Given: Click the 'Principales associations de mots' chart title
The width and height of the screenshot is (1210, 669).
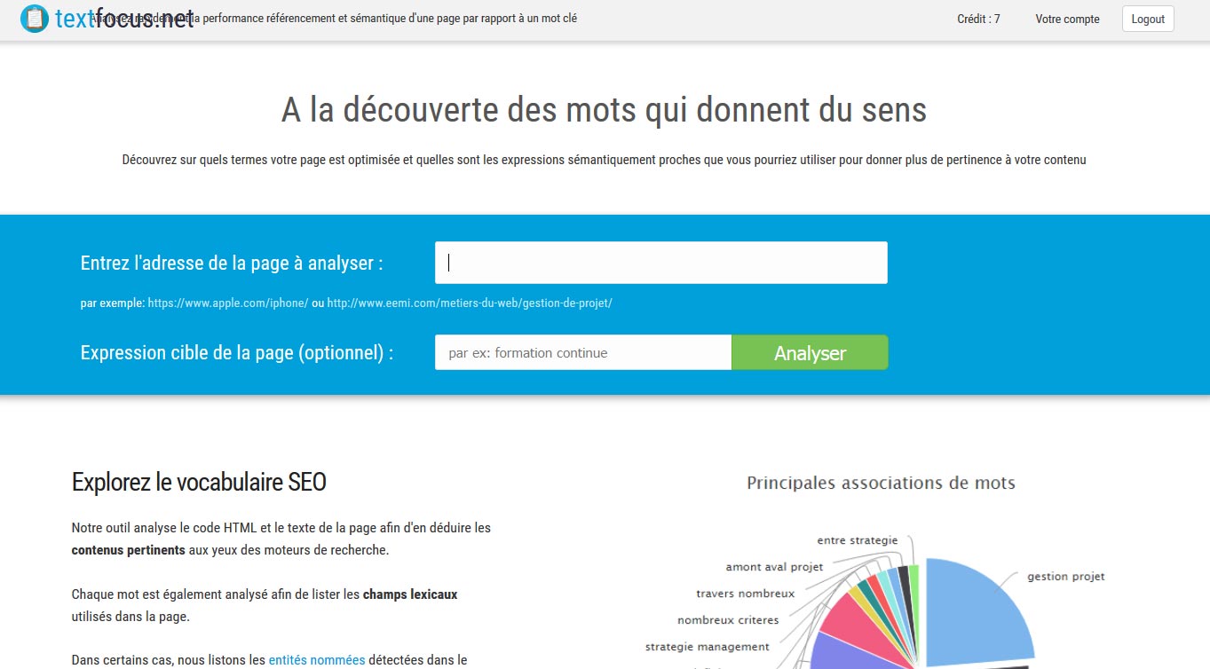Looking at the screenshot, I should 881,484.
